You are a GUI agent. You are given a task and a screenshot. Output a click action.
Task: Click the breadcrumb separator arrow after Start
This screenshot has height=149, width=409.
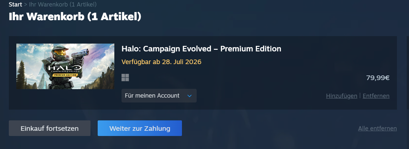pos(26,5)
